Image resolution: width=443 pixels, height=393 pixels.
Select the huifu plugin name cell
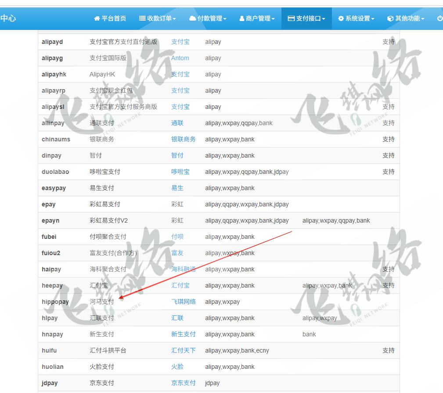coord(49,350)
